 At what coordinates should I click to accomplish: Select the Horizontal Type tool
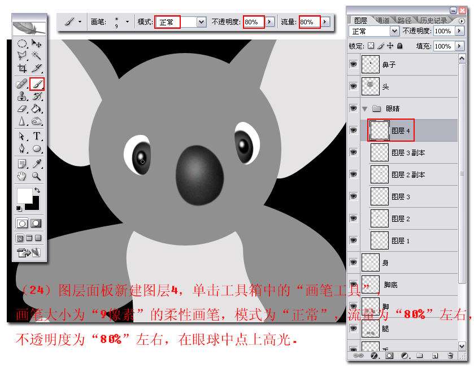click(x=37, y=136)
